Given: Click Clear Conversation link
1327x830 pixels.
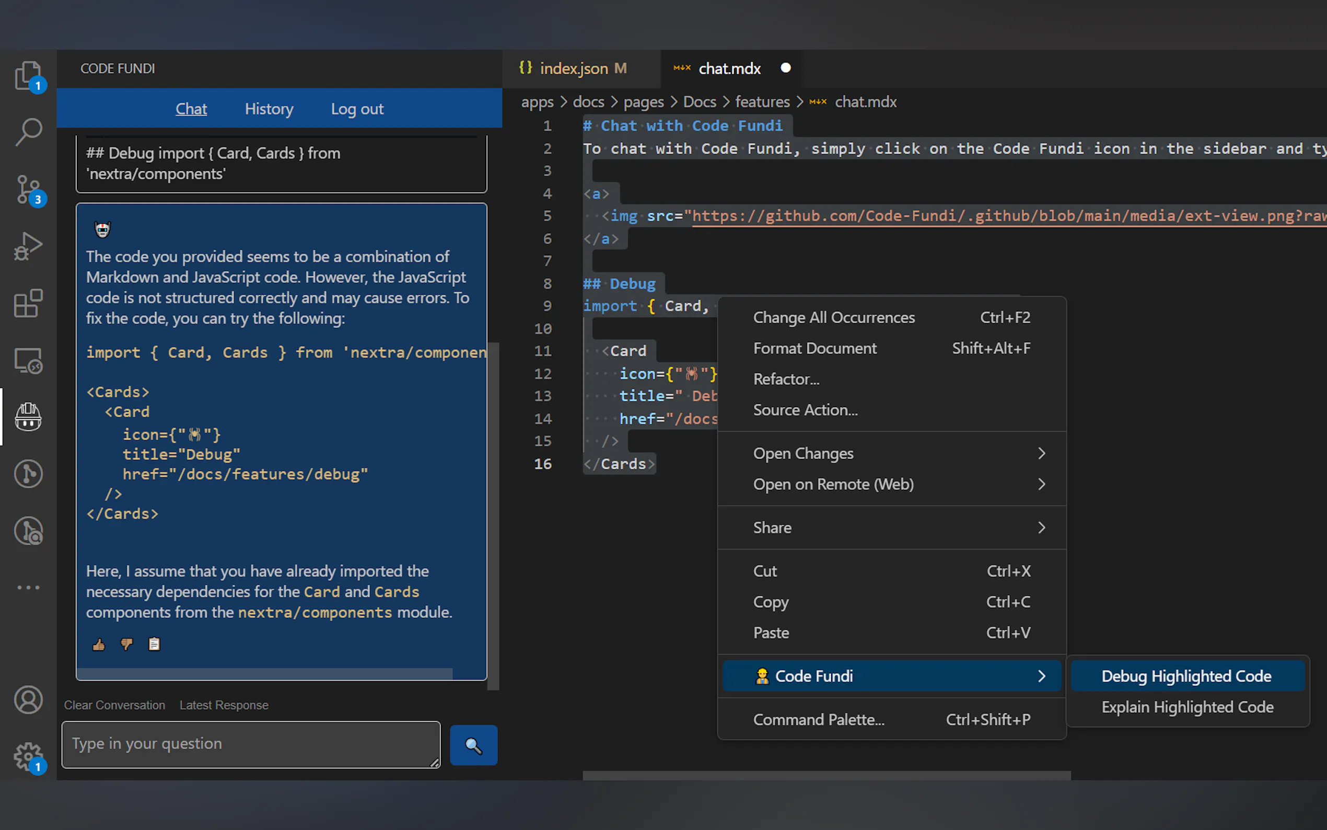Looking at the screenshot, I should 114,705.
